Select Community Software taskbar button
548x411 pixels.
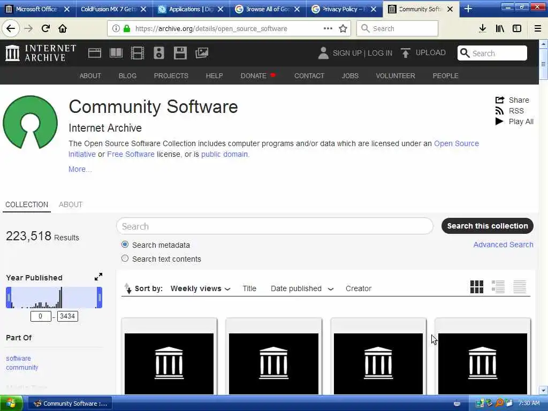tap(70, 404)
